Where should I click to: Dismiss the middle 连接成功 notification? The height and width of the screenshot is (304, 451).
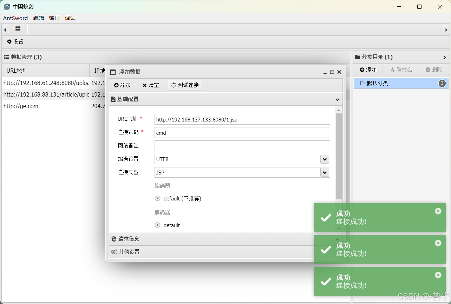[x=438, y=243]
